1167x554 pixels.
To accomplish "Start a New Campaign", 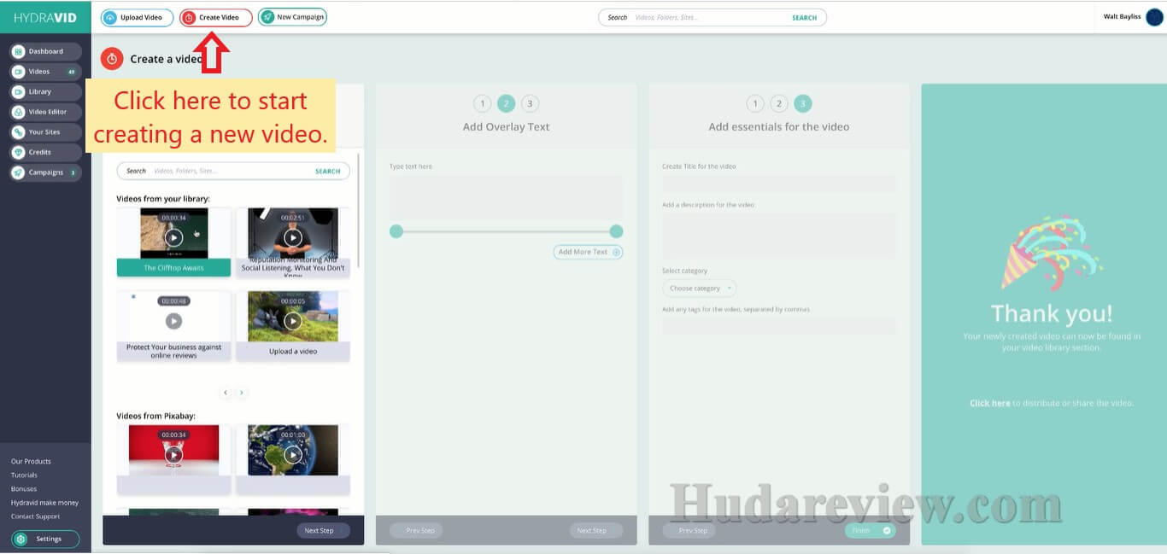I will (292, 17).
